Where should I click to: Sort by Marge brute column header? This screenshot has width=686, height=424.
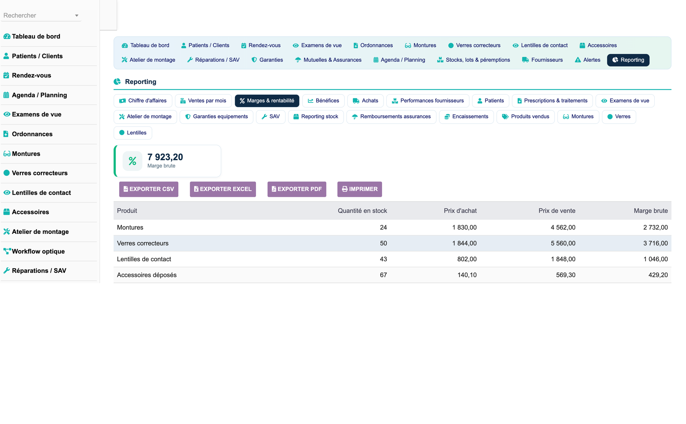coord(651,211)
